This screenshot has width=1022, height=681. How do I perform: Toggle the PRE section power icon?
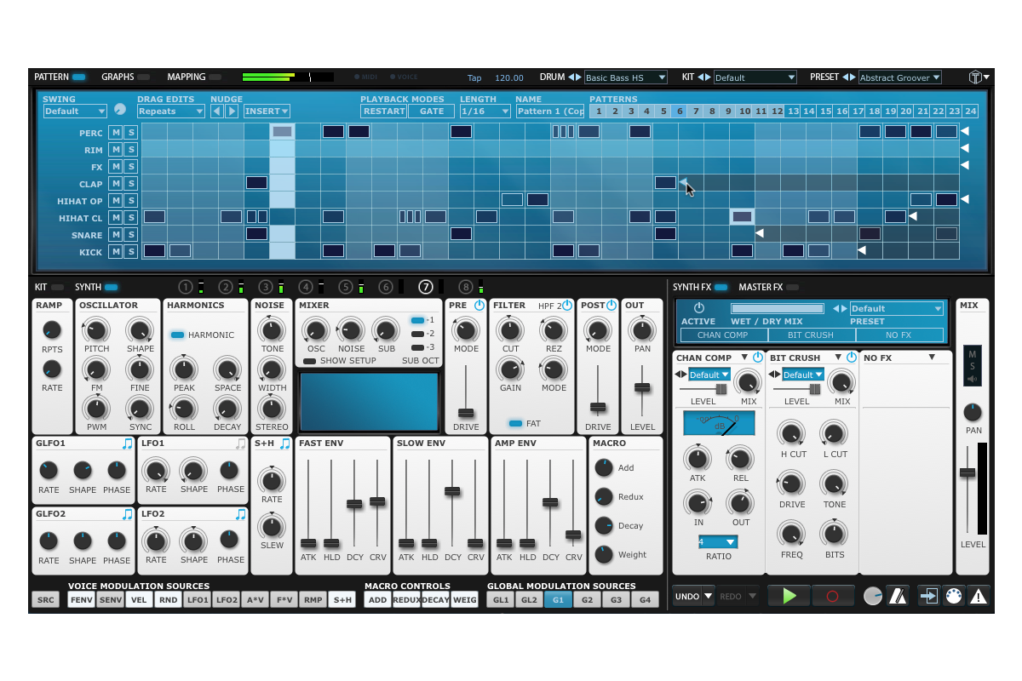click(479, 305)
